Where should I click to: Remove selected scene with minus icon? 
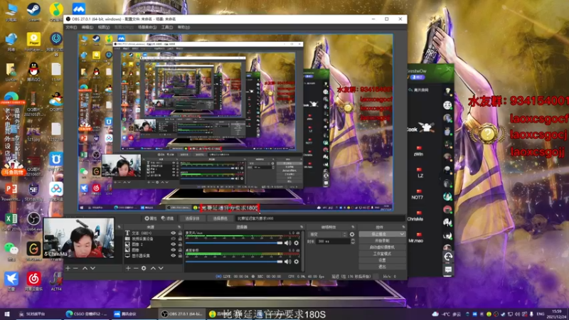point(75,268)
